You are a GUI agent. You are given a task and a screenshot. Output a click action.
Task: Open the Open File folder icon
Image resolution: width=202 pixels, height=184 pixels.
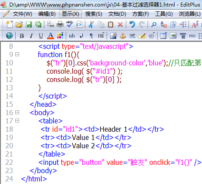coord(19,24)
